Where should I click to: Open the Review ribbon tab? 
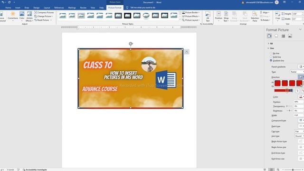[x=83, y=8]
